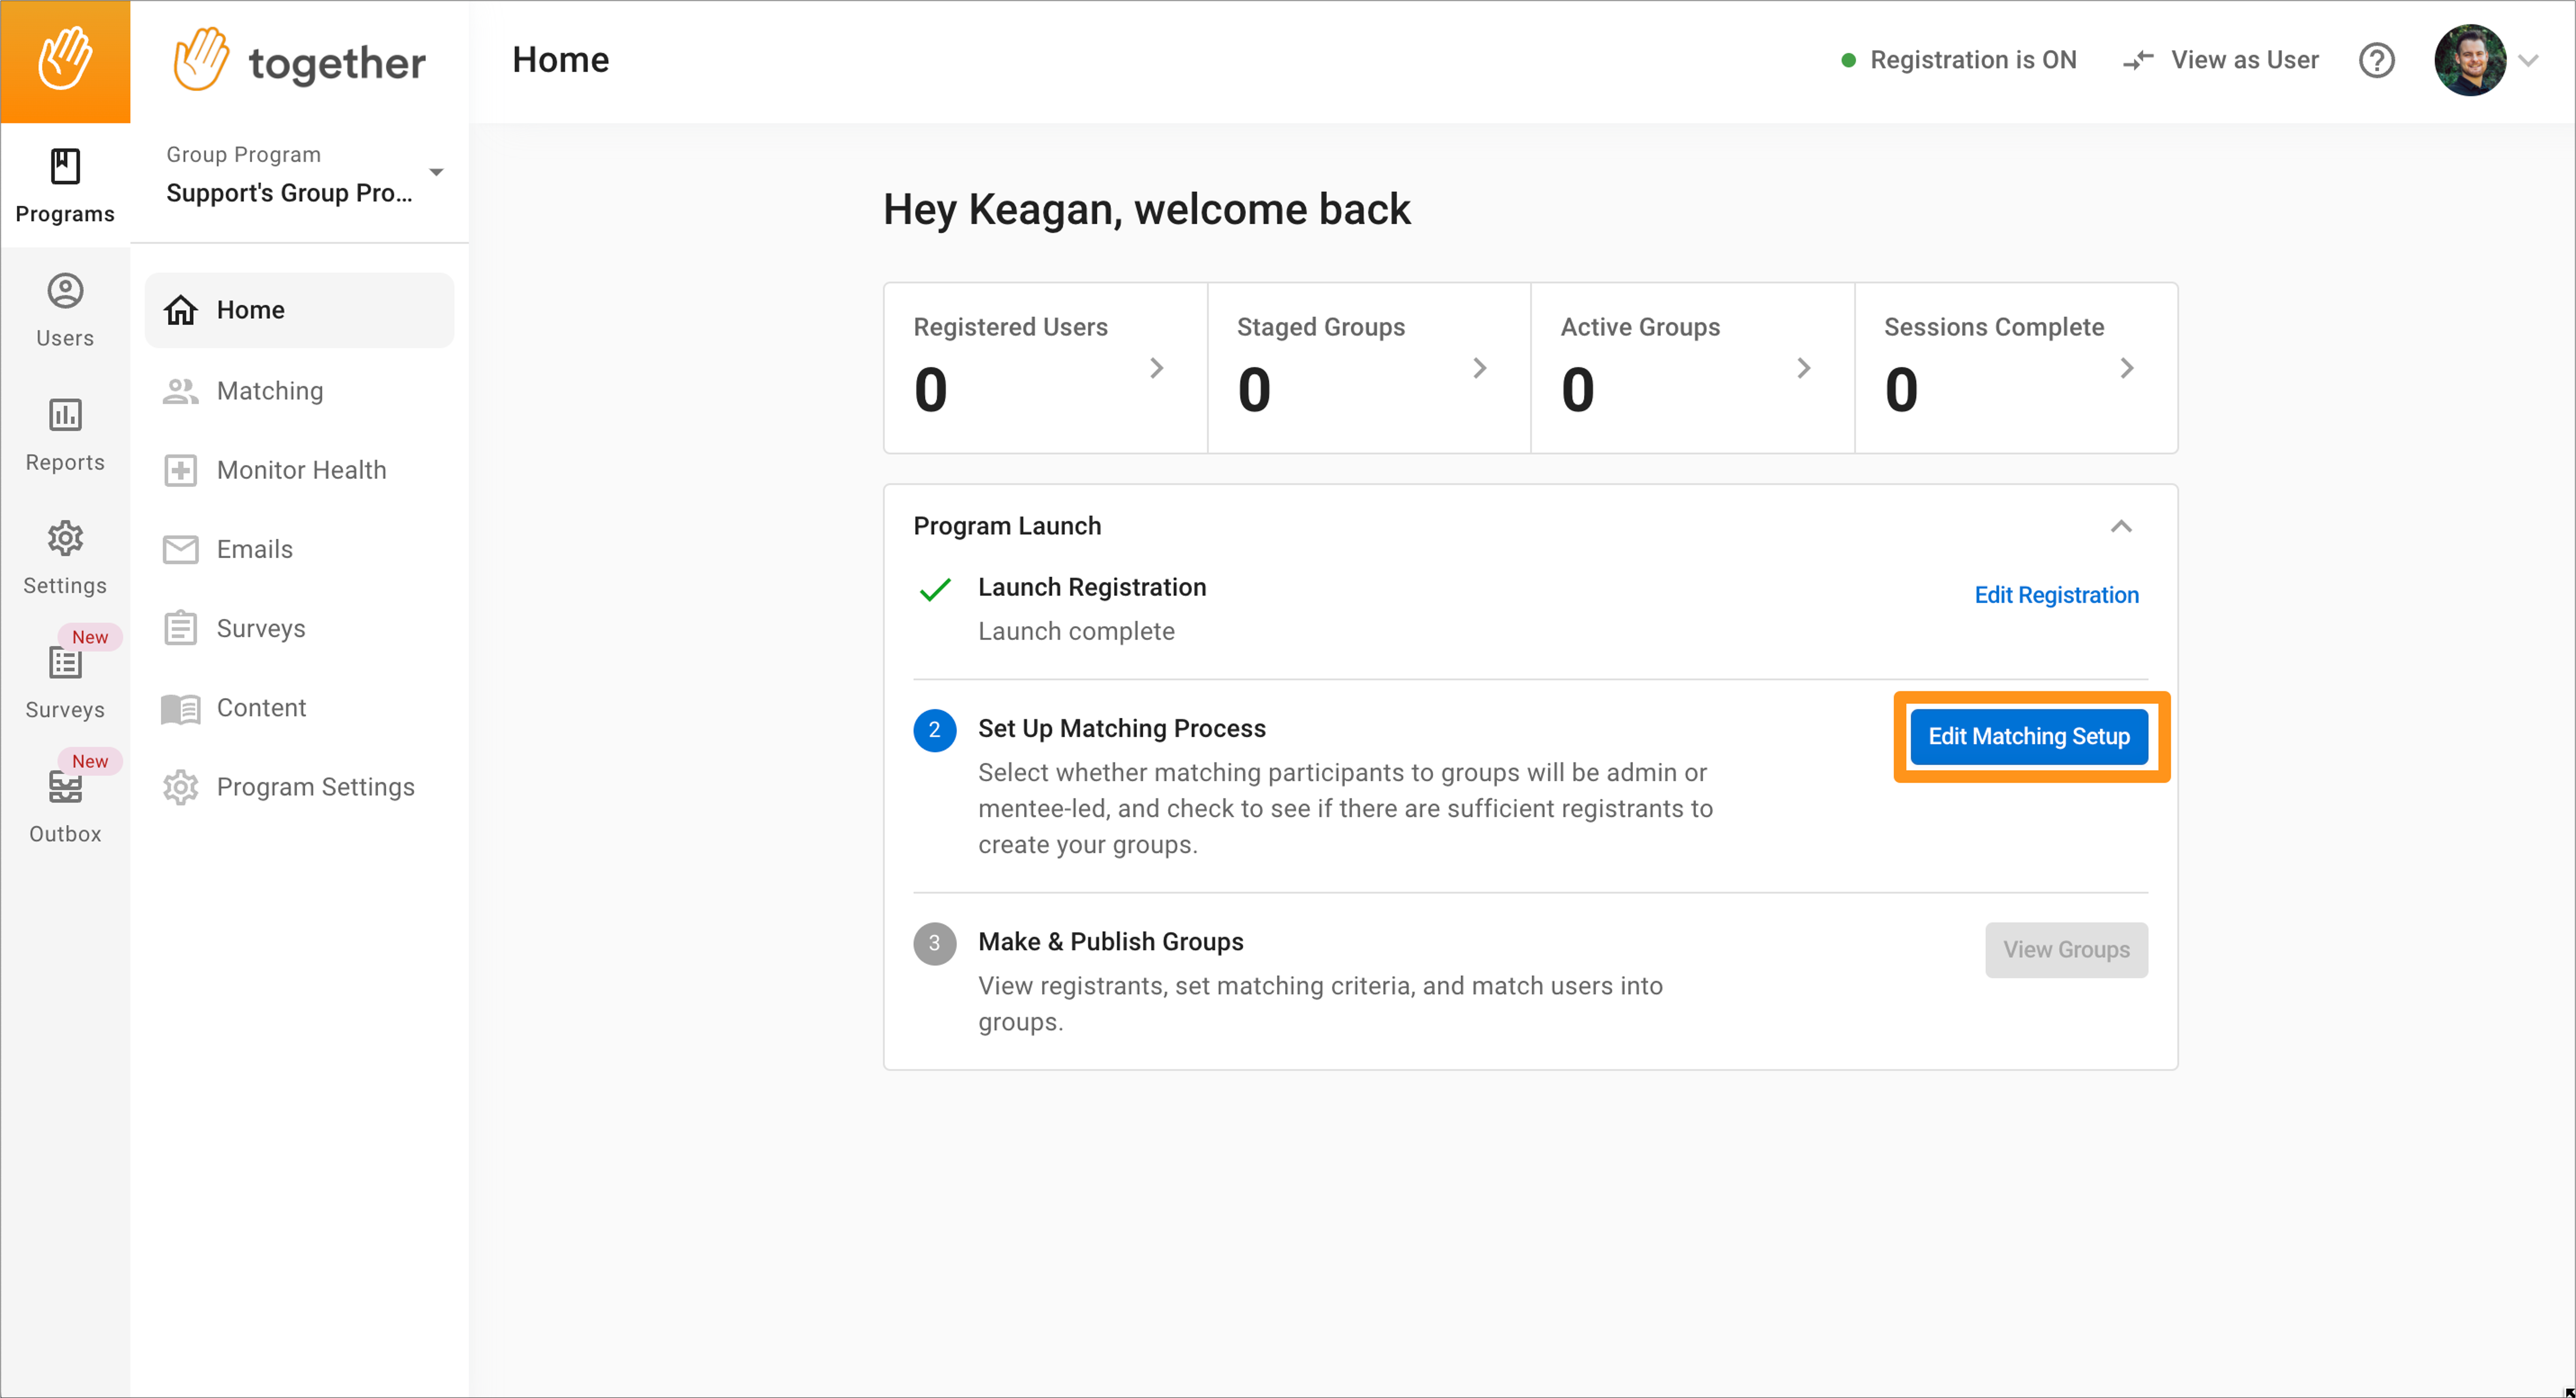The image size is (2576, 1398).
Task: Open Monitor Health
Action: [299, 470]
